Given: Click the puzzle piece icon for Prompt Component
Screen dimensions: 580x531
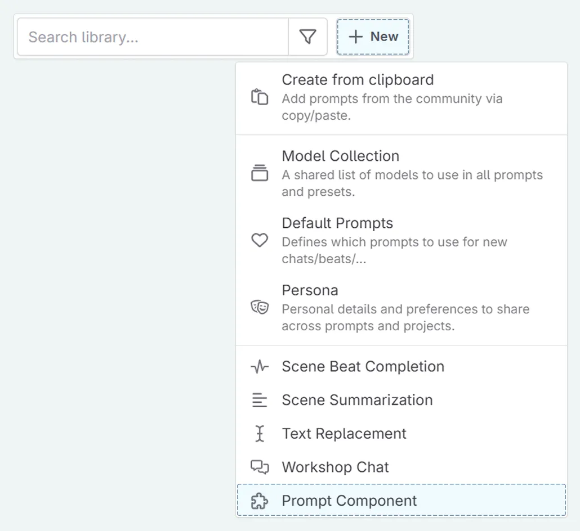Looking at the screenshot, I should pyautogui.click(x=259, y=500).
